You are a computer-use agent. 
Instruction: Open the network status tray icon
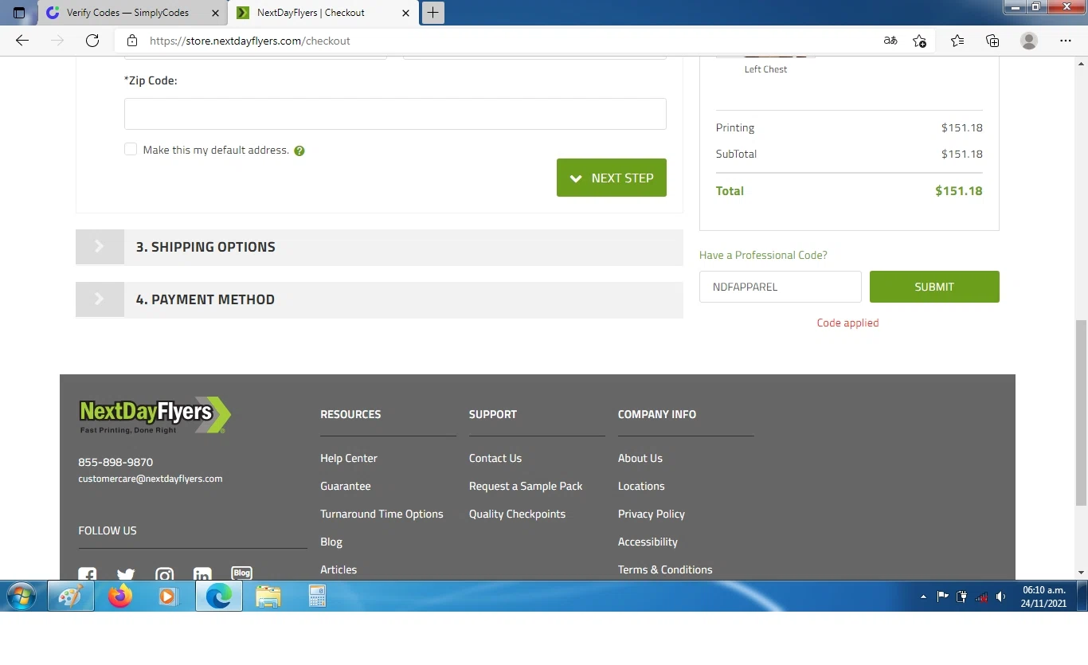pyautogui.click(x=981, y=597)
